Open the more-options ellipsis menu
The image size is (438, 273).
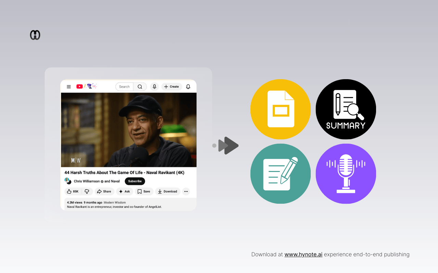tap(186, 191)
